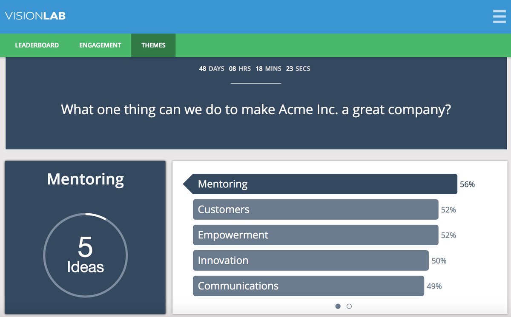Viewport: 511px width, 317px height.
Task: Click the Mentoring card title
Action: point(86,179)
